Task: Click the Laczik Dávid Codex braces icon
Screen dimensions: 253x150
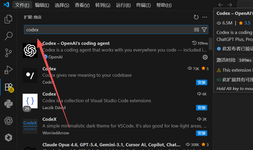Action: tap(30, 101)
